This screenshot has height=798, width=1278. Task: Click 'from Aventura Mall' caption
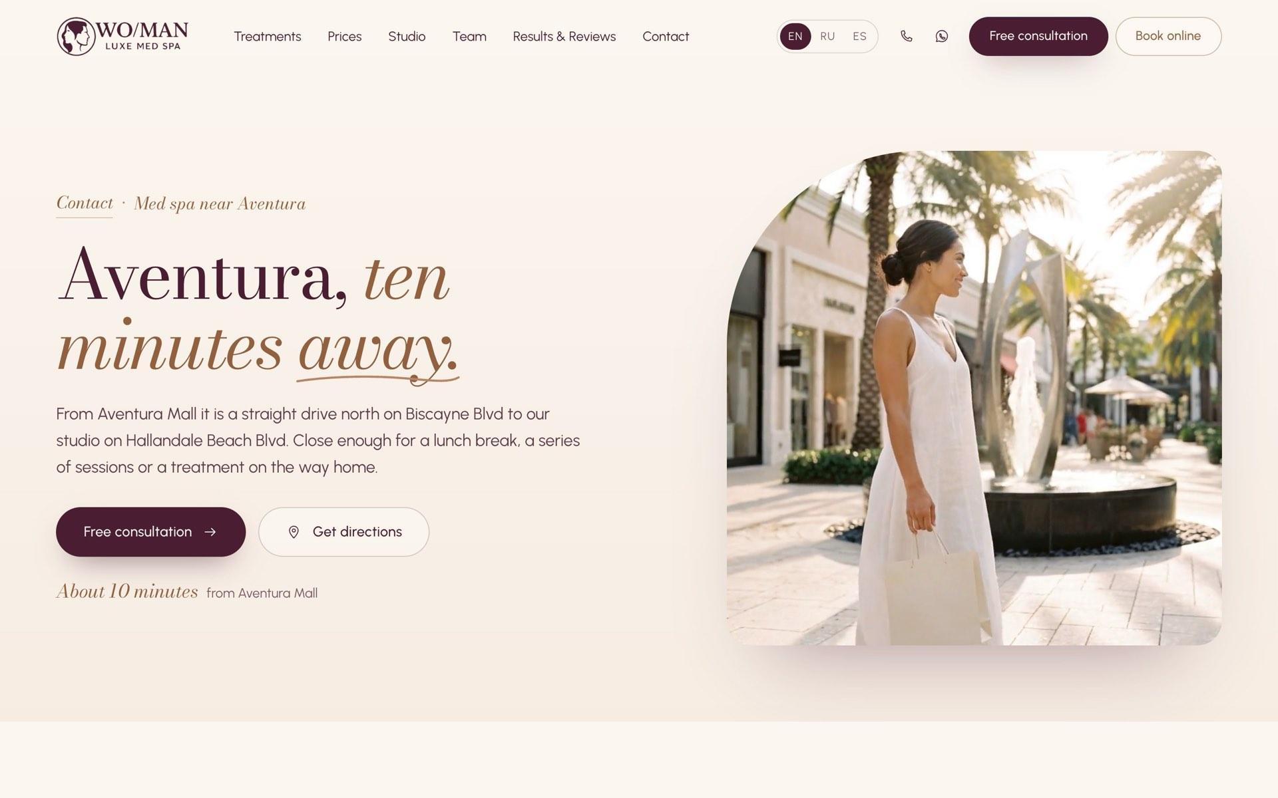tap(262, 593)
